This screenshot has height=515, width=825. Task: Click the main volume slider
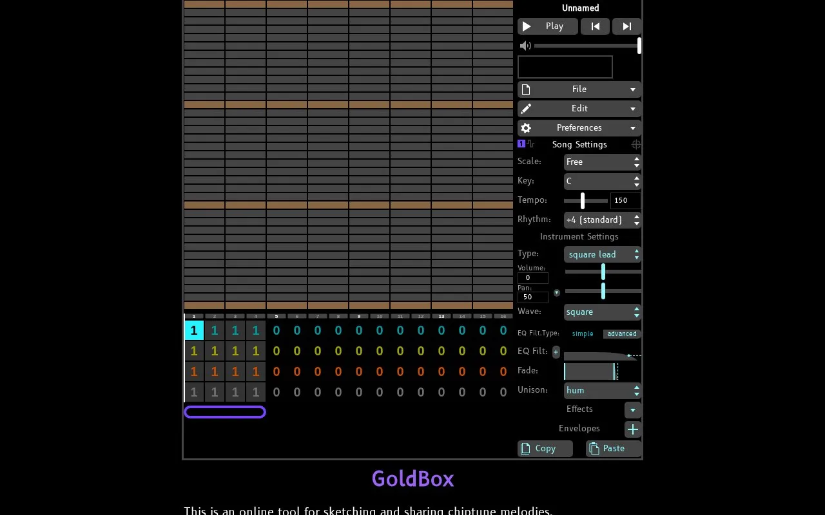pos(587,46)
